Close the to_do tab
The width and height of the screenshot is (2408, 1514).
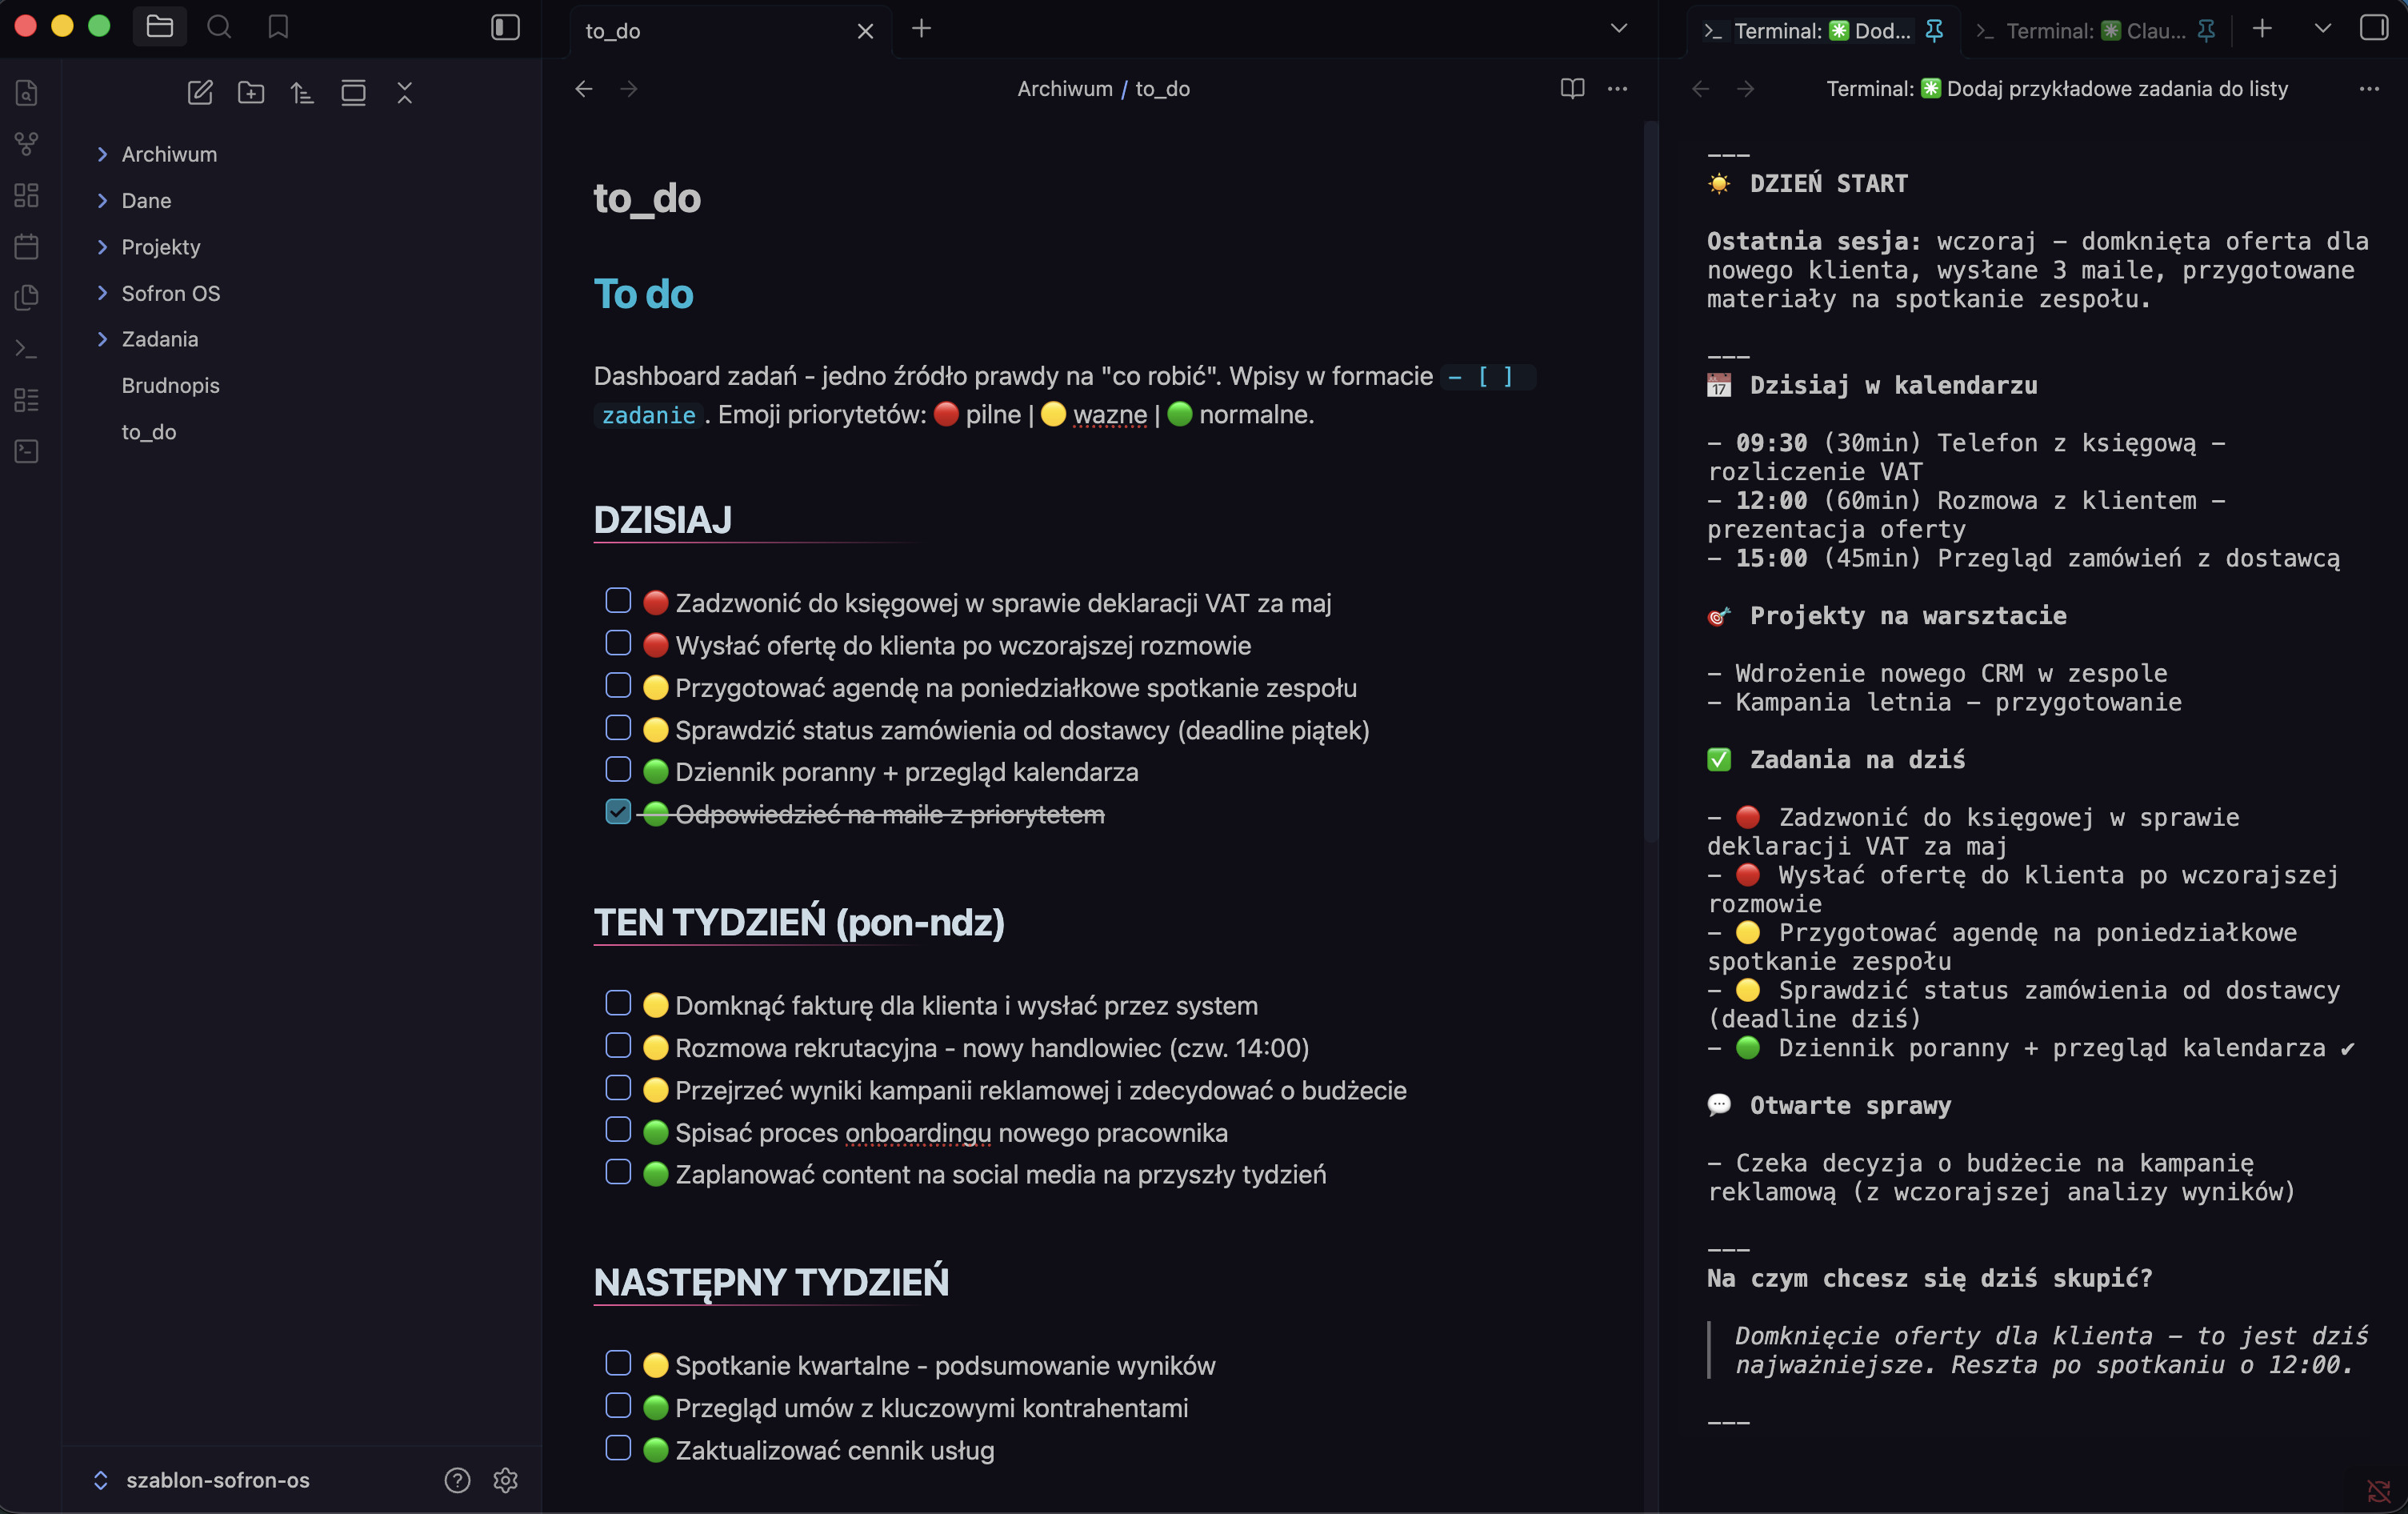[866, 31]
